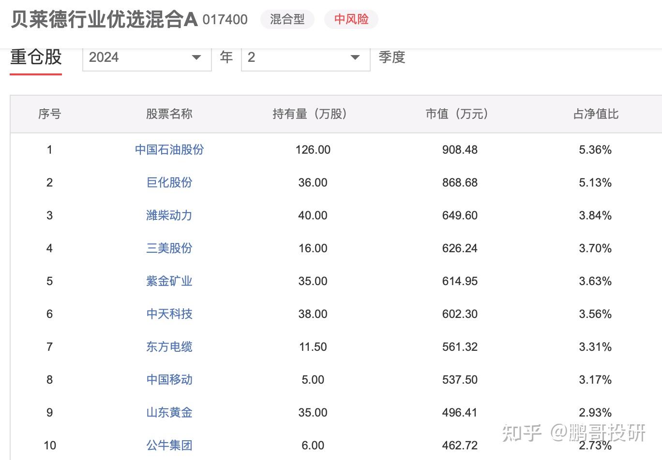Click the holding amount 126.00
This screenshot has width=662, height=460.
[313, 150]
